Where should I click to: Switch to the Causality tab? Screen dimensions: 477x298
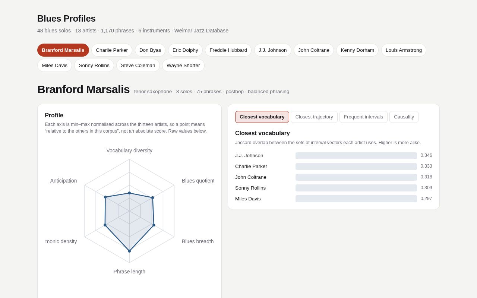(404, 117)
